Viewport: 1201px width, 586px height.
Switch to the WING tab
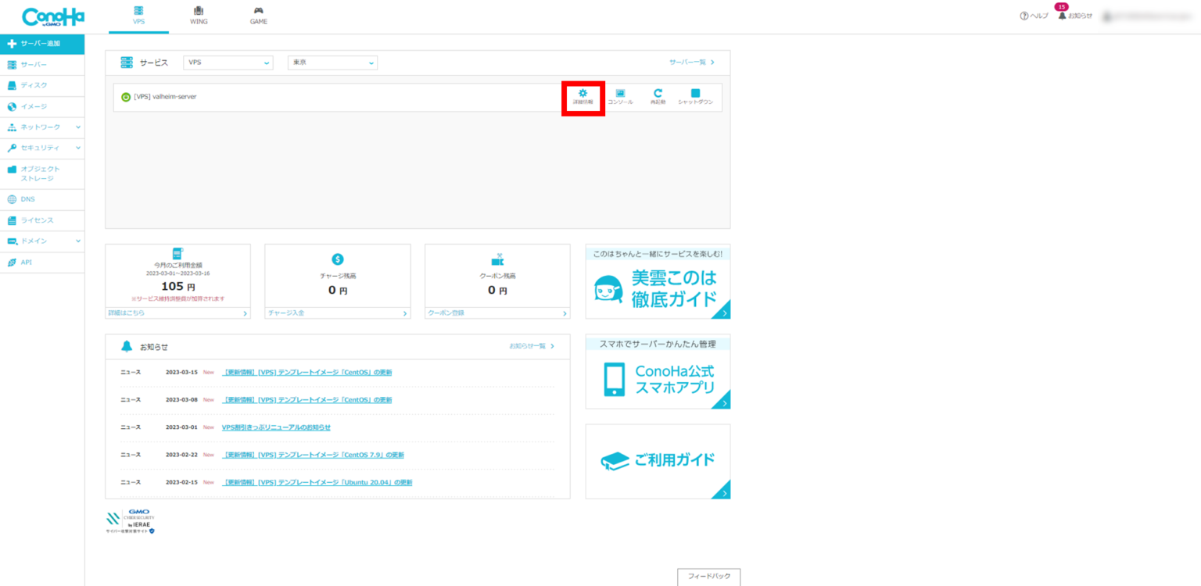(x=199, y=16)
